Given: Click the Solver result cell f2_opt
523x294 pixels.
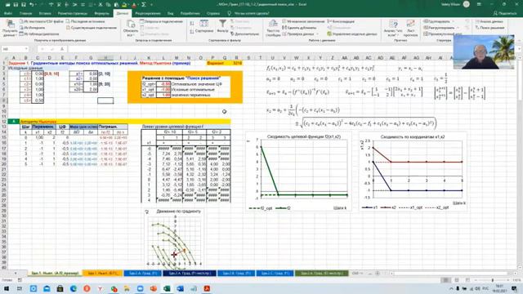Looking at the screenshot, I should click(163, 84).
